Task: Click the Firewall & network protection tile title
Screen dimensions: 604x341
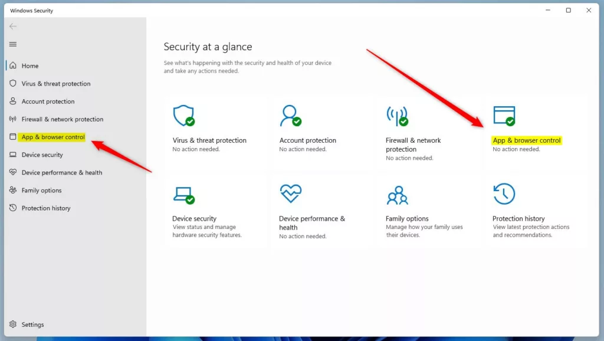Action: [x=413, y=145]
